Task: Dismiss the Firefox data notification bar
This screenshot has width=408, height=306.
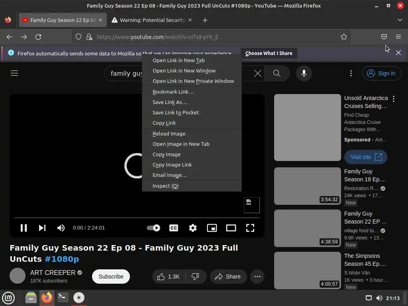Action: tap(398, 53)
